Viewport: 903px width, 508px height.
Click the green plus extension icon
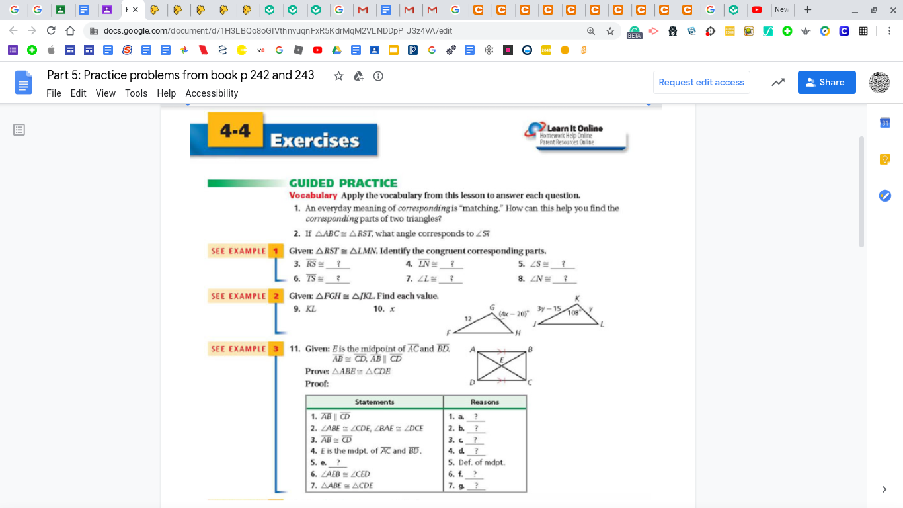point(787,30)
